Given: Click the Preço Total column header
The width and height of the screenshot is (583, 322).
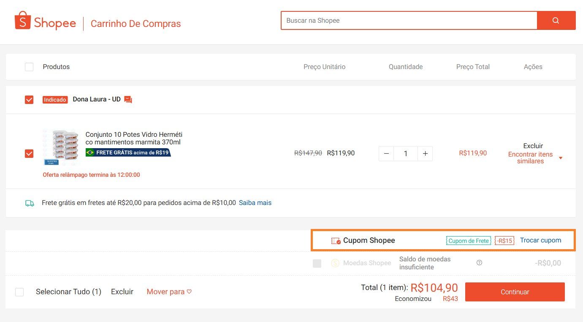Looking at the screenshot, I should [x=473, y=67].
